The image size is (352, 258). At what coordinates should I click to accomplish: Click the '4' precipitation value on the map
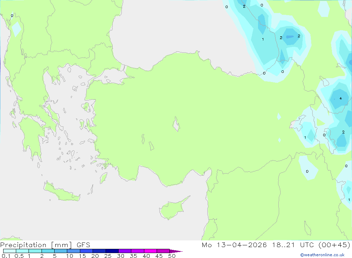pyautogui.click(x=341, y=98)
